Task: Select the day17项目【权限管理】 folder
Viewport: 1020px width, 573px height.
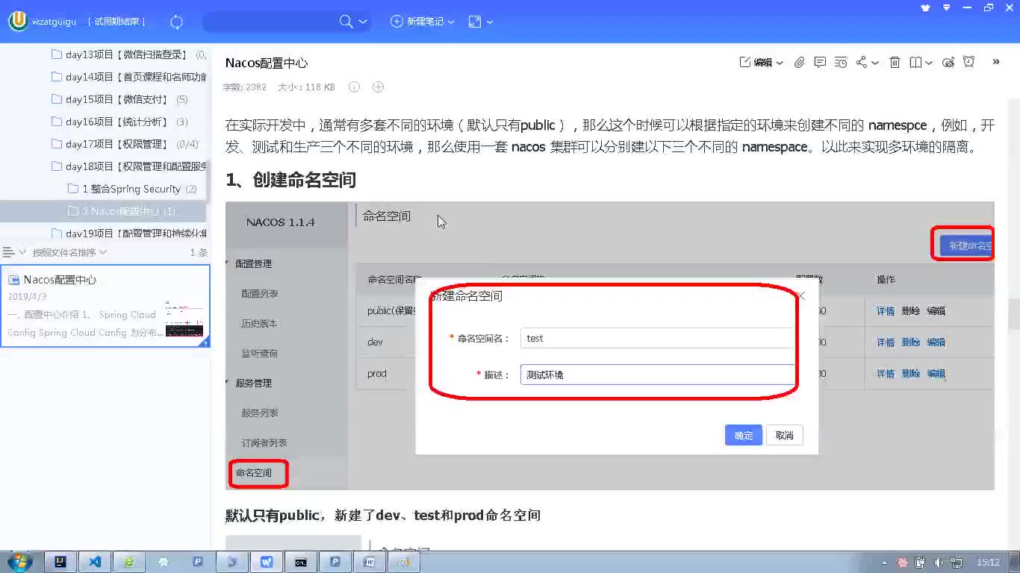Action: coord(125,144)
